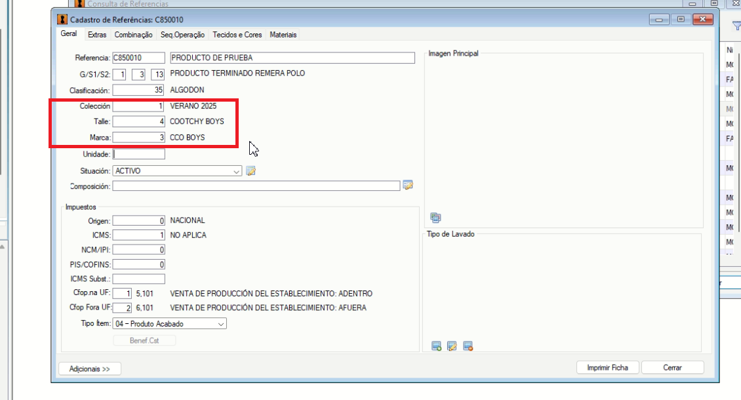Screen dimensions: 741x400
Task: Switch to the Geral tab
Action: click(x=68, y=34)
